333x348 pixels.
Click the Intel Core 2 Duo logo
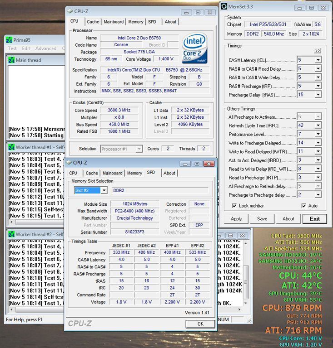pos(194,48)
